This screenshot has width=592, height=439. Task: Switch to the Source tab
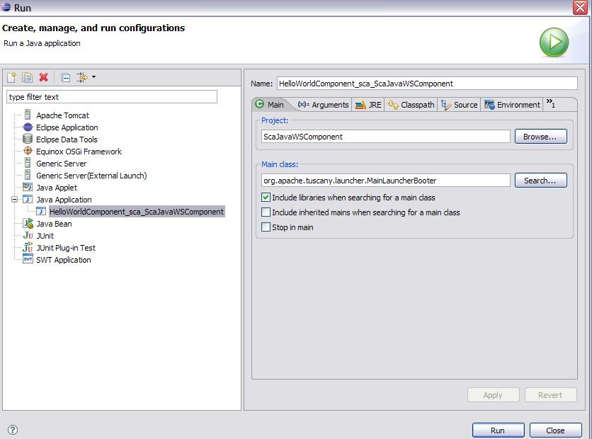pyautogui.click(x=459, y=105)
